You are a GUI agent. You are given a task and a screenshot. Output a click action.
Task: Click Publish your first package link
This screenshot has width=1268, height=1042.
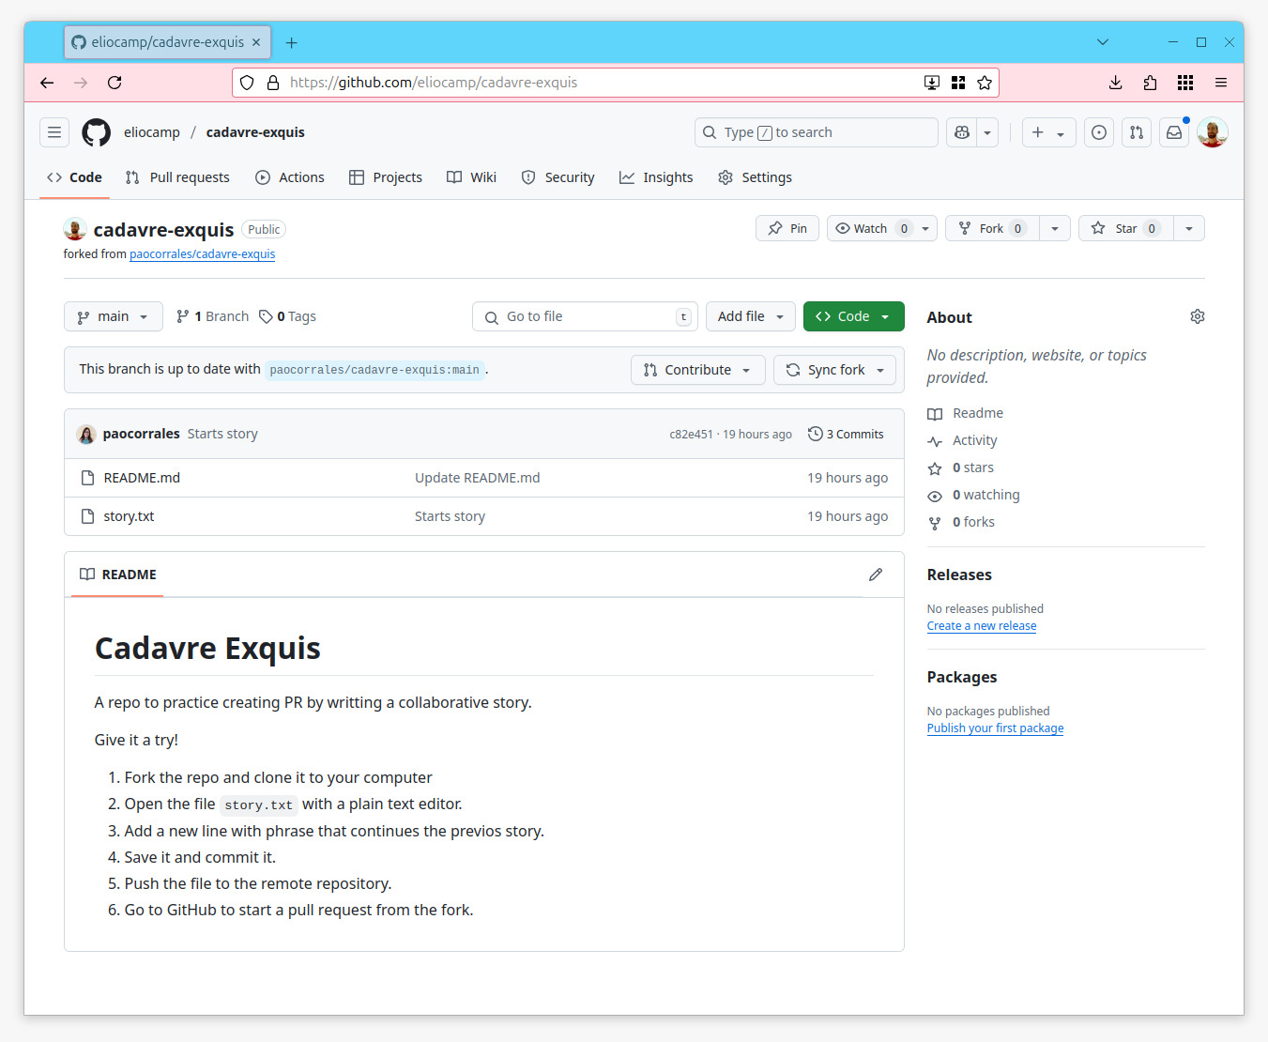995,728
